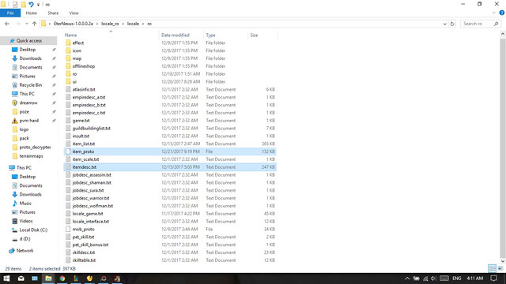Refresh the folder using the refresh icon
This screenshot has height=284, width=506.
pyautogui.click(x=452, y=24)
